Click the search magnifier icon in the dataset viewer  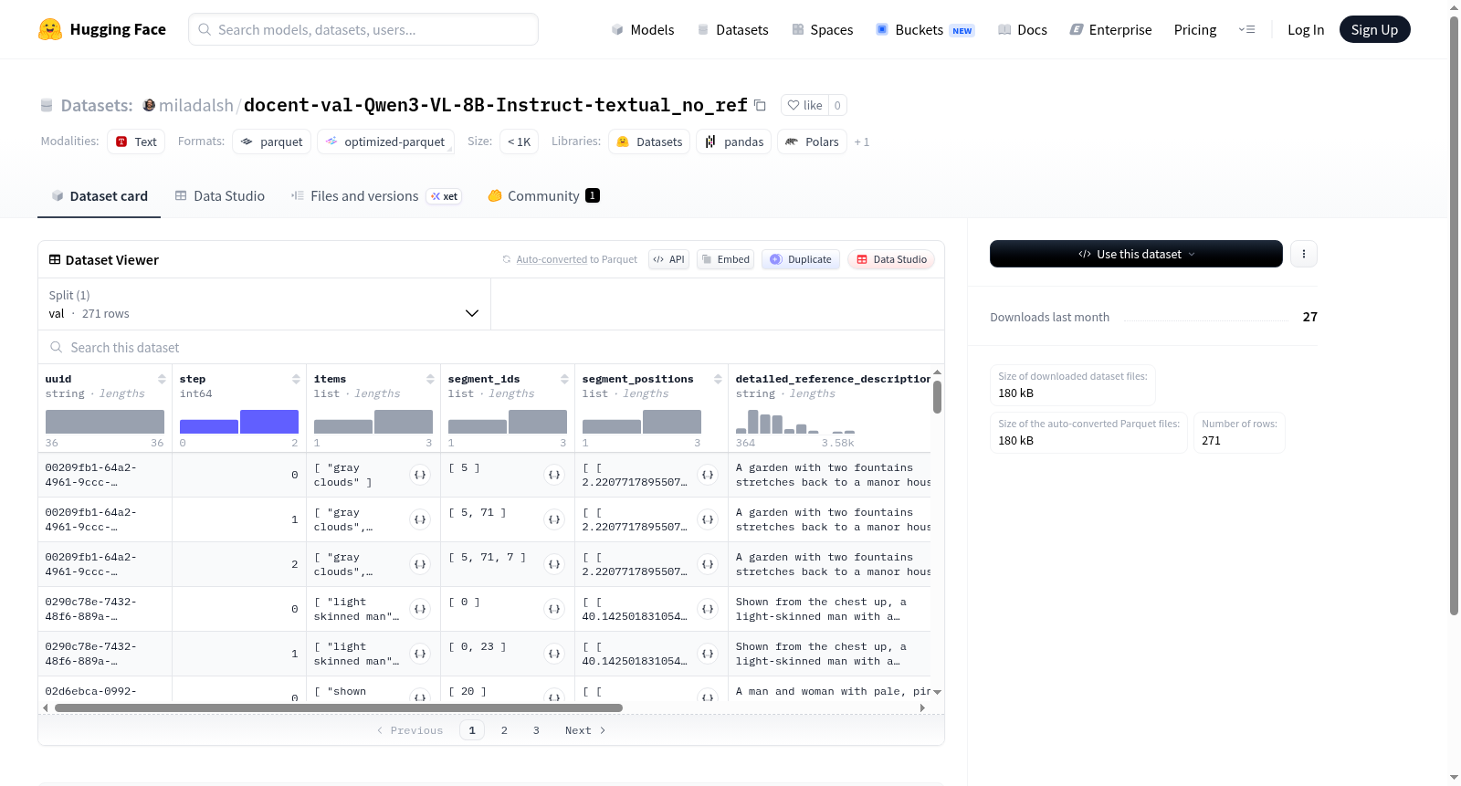(57, 347)
